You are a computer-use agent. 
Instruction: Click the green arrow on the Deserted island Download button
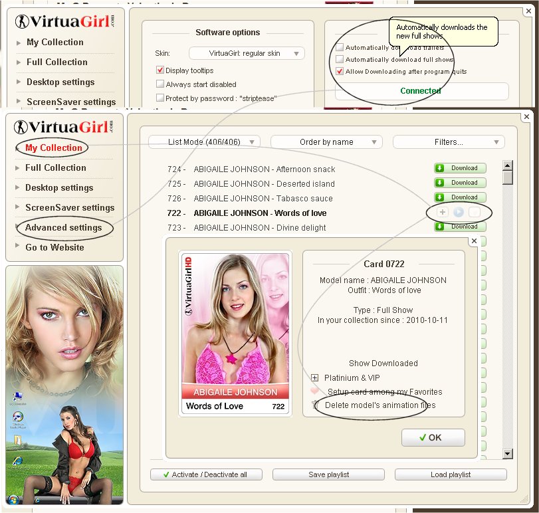[x=440, y=183]
